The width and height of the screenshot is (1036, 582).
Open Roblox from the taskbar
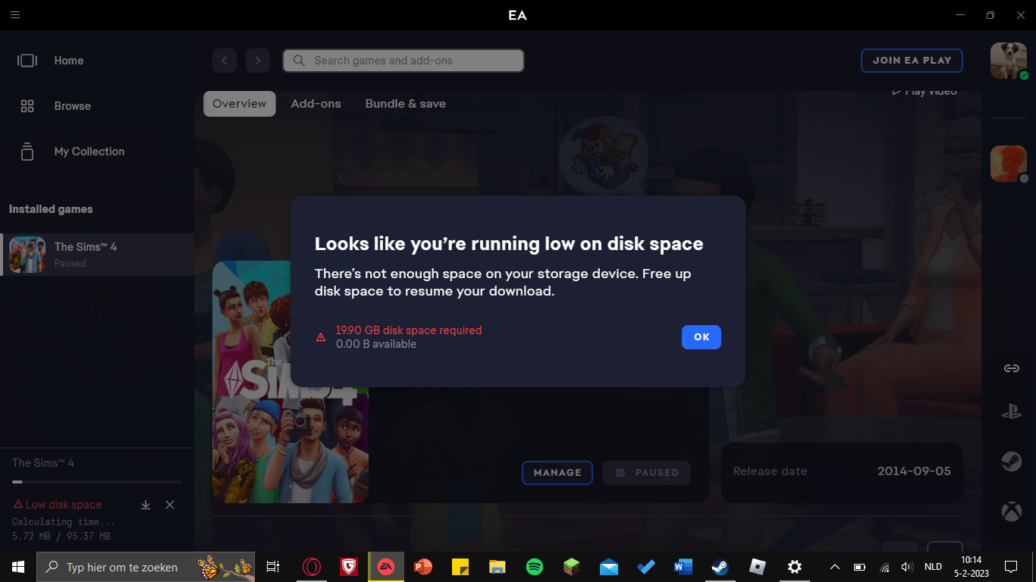(x=758, y=567)
